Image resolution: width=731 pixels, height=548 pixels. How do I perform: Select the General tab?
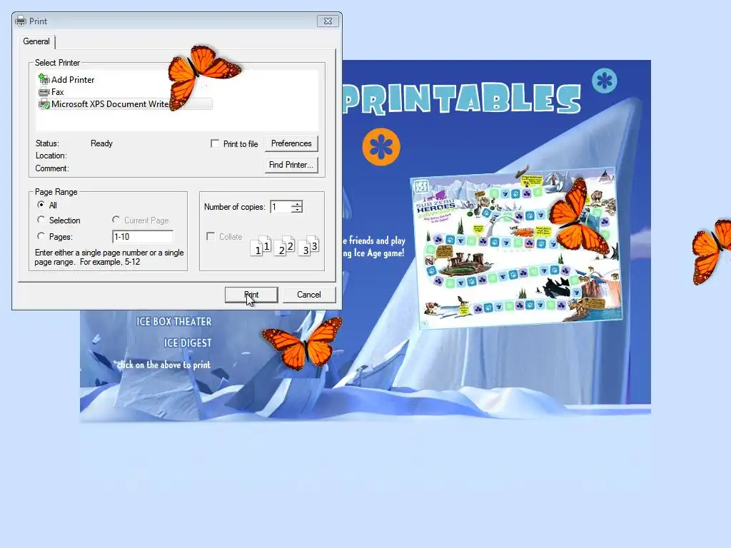36,41
